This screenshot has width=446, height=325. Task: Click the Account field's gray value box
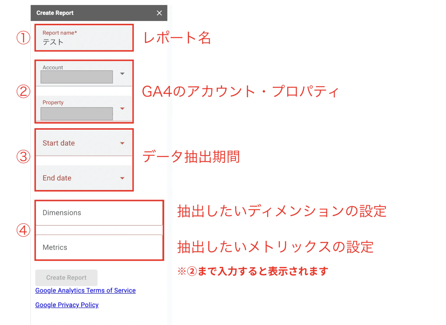(77, 77)
